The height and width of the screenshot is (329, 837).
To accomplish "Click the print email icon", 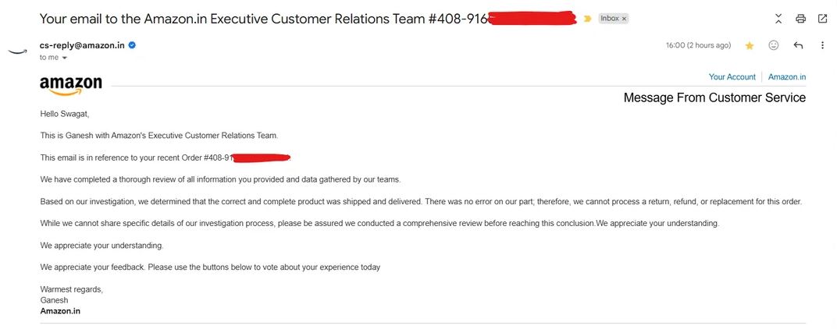I will click(x=800, y=19).
